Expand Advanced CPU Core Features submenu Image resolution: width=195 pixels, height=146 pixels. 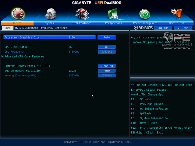click(24, 57)
